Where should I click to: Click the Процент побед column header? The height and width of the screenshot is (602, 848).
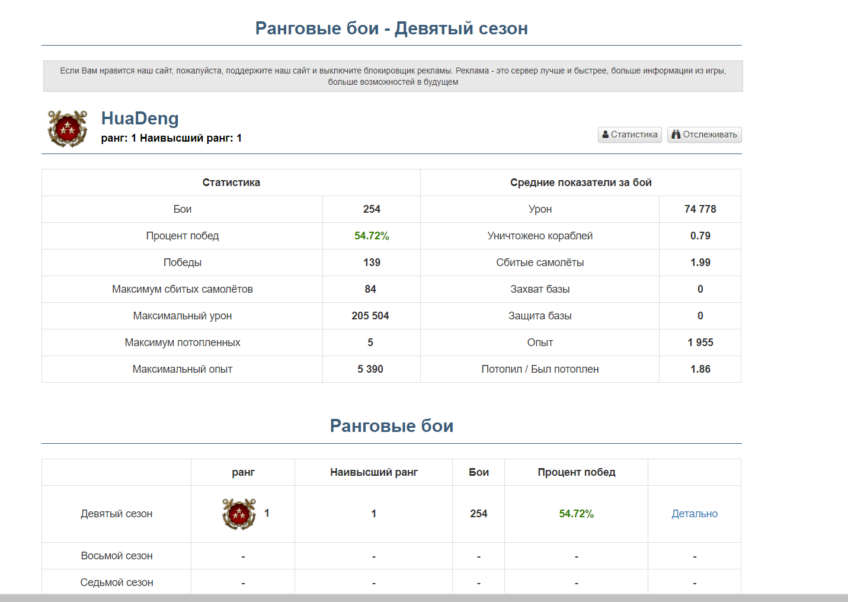pos(576,472)
